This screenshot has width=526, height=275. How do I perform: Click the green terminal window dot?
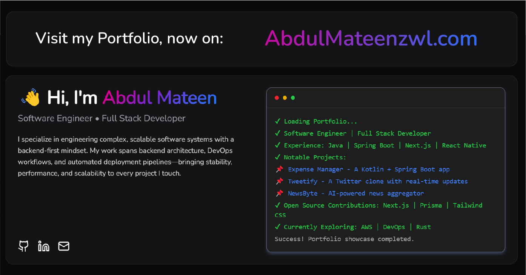[292, 98]
